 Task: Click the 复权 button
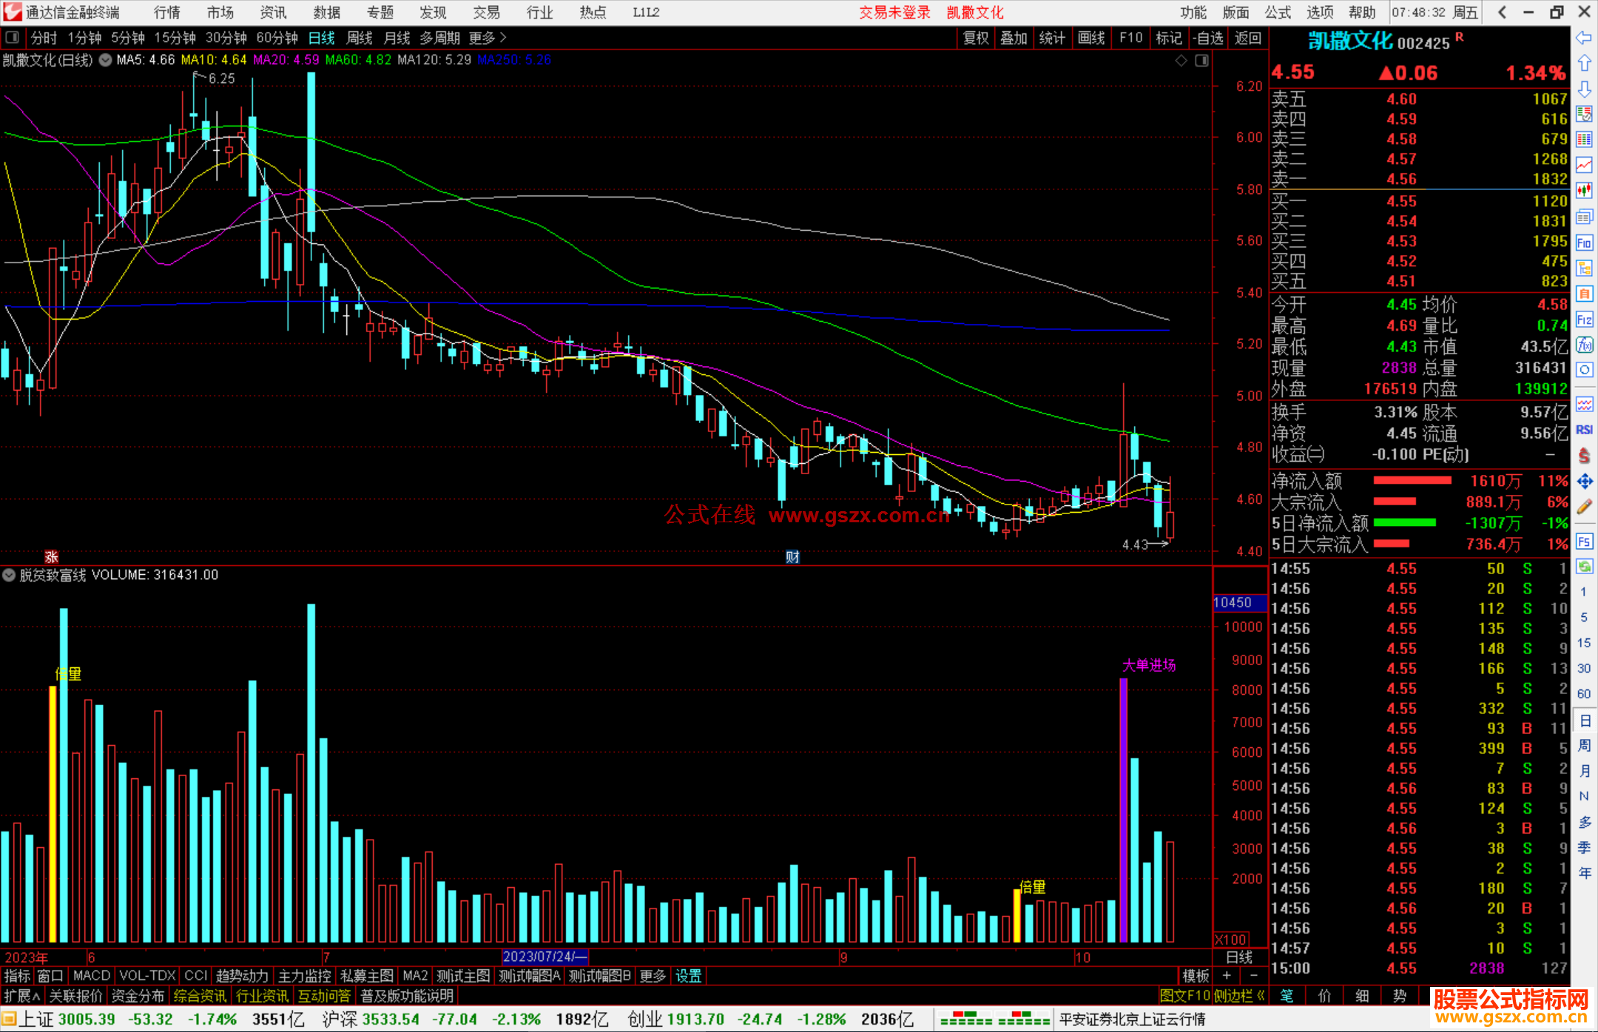point(976,38)
